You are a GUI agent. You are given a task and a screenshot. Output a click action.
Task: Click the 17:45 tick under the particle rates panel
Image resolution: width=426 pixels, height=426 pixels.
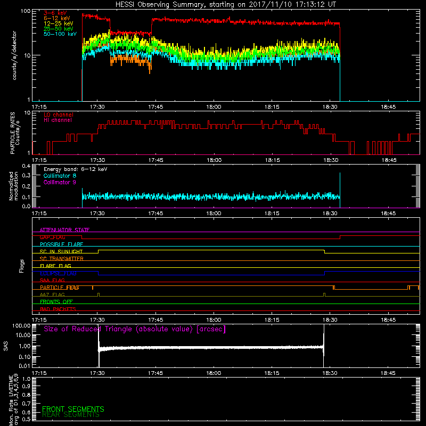pos(155,160)
